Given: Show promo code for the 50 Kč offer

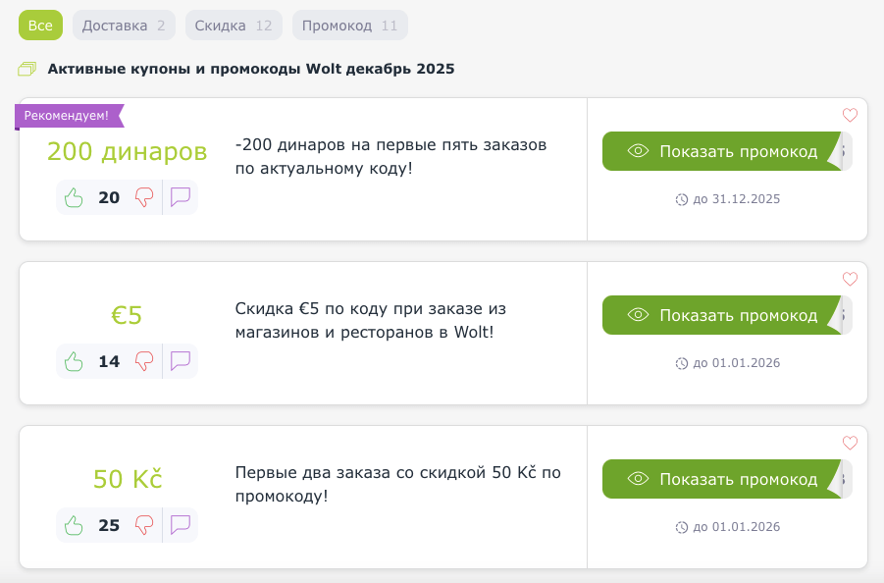Looking at the screenshot, I should click(x=726, y=479).
